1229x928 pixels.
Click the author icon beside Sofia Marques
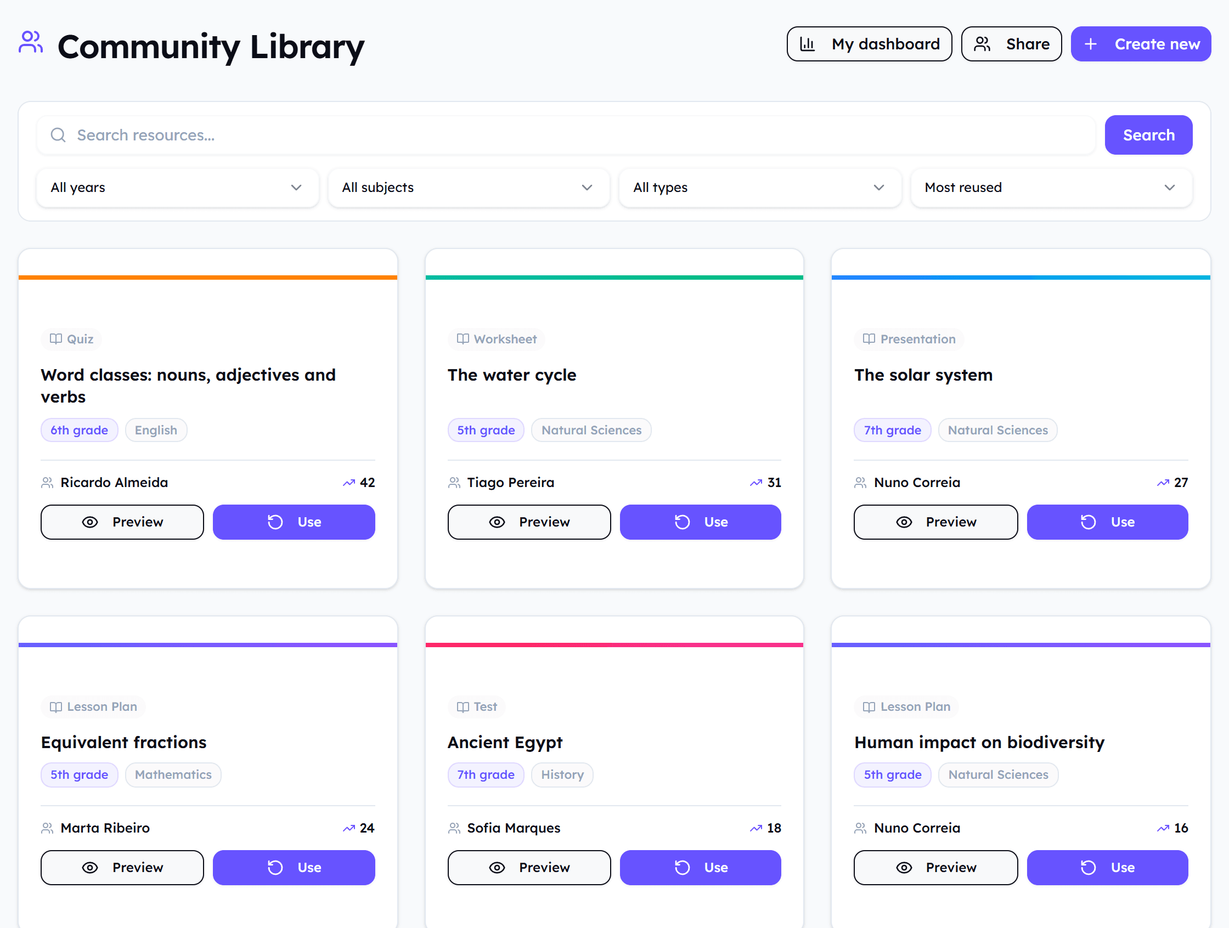454,828
